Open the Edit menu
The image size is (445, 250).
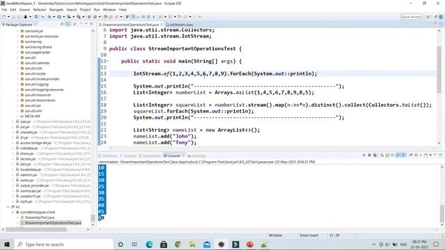13,10
